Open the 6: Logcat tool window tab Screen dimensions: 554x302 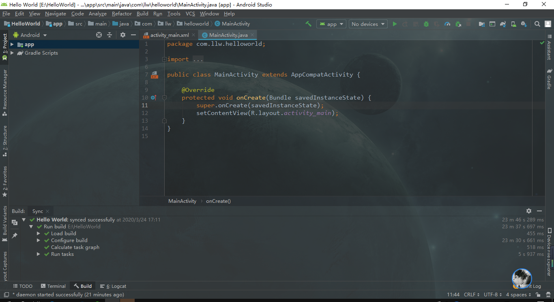pyautogui.click(x=113, y=286)
